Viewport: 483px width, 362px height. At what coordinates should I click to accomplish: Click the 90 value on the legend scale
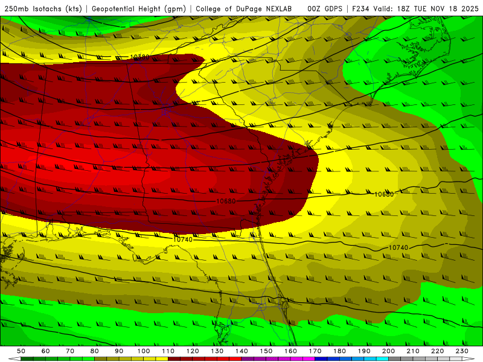[119, 351]
